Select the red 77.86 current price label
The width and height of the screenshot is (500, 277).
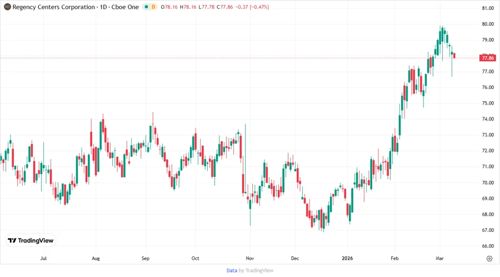pos(488,58)
